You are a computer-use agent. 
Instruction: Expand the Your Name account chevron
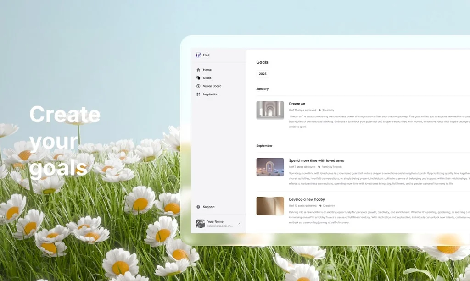point(239,224)
